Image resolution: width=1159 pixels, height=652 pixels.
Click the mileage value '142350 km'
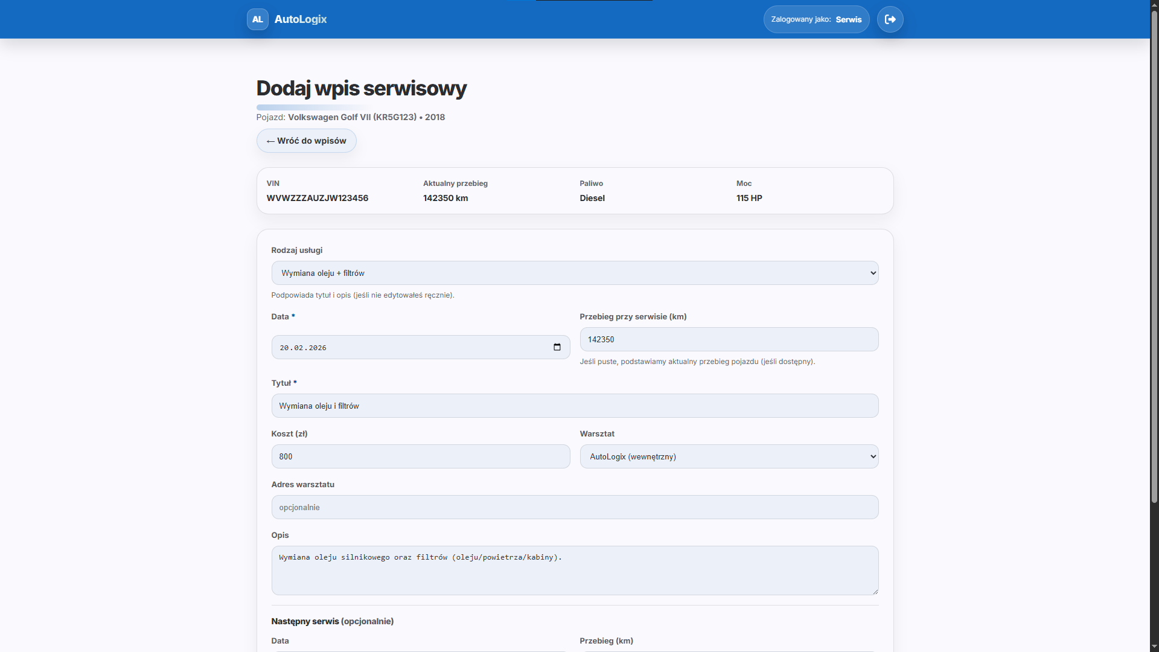(445, 198)
